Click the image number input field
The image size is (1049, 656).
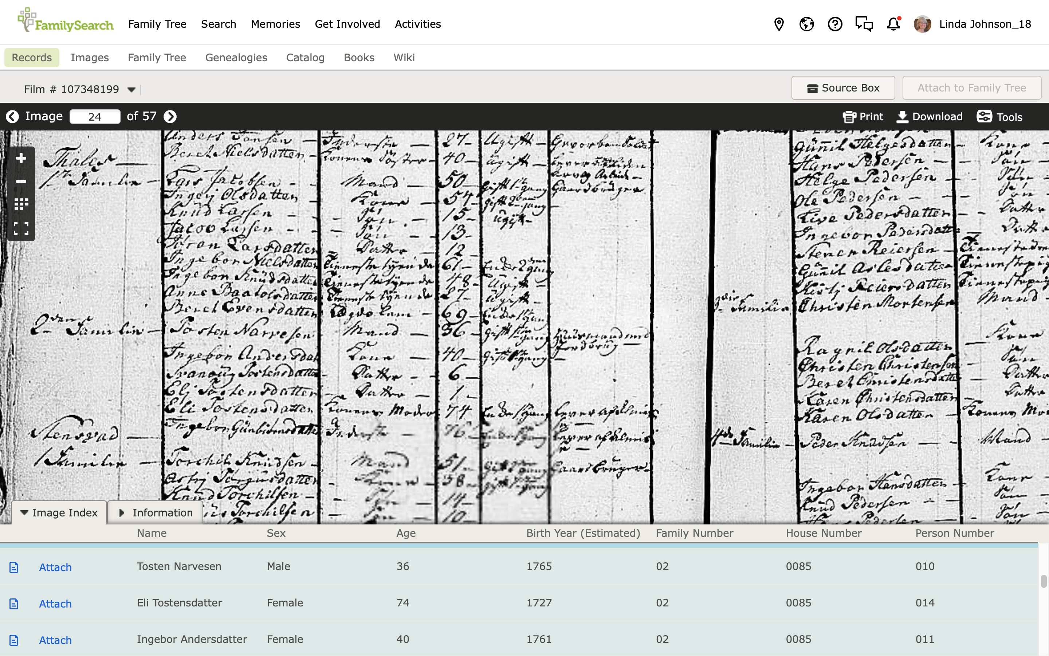tap(94, 117)
